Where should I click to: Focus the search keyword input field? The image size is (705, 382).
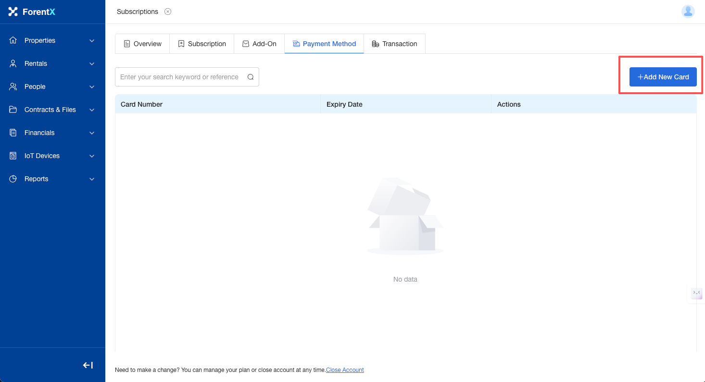pos(180,77)
